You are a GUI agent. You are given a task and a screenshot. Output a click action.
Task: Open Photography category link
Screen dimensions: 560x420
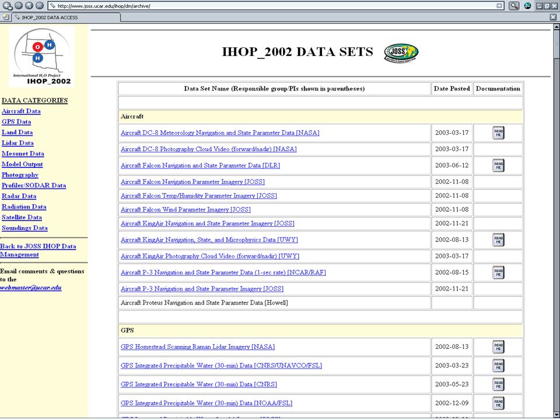pos(20,174)
